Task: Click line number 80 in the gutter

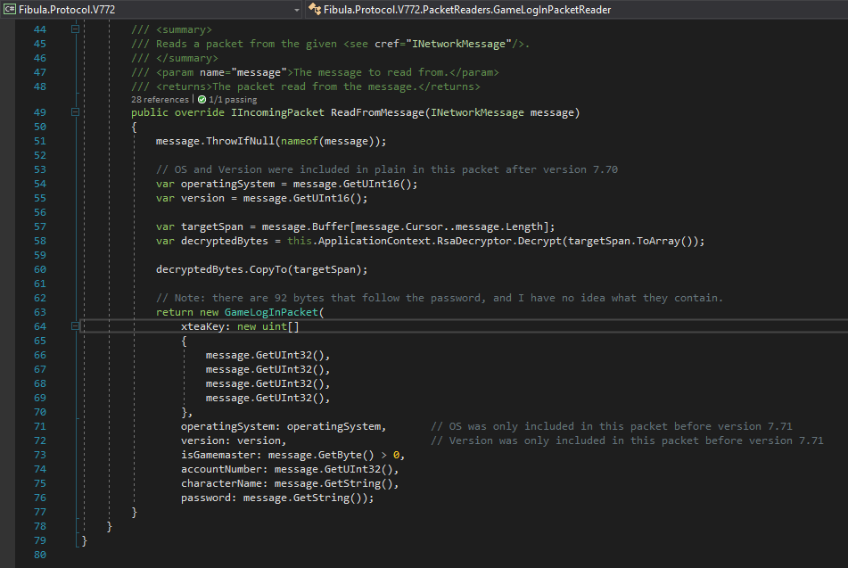Action: click(x=40, y=555)
